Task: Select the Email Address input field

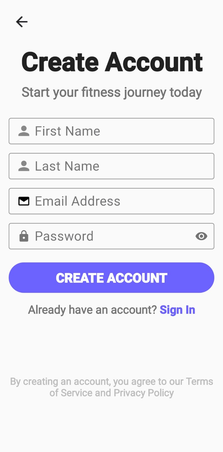Action: tap(111, 201)
